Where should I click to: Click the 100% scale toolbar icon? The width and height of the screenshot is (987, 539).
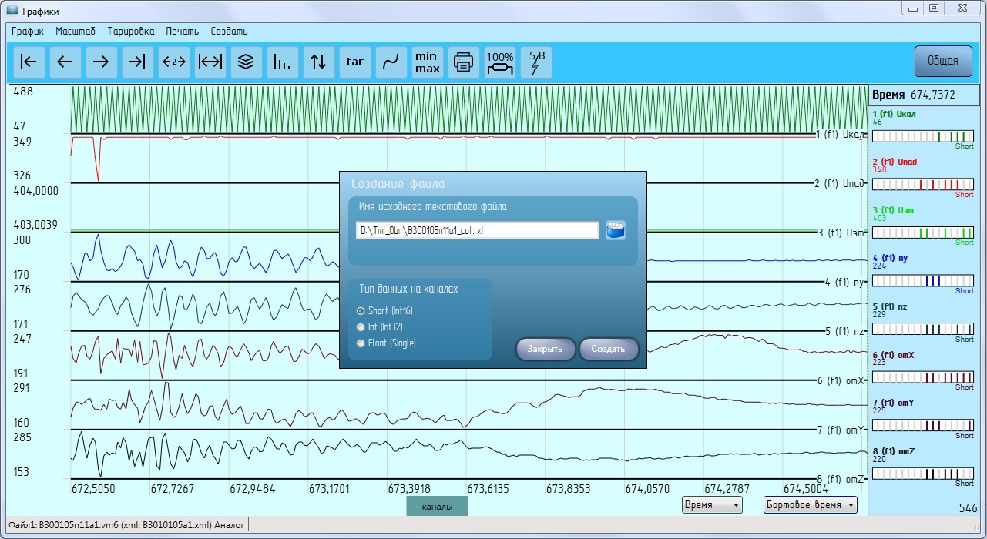500,62
